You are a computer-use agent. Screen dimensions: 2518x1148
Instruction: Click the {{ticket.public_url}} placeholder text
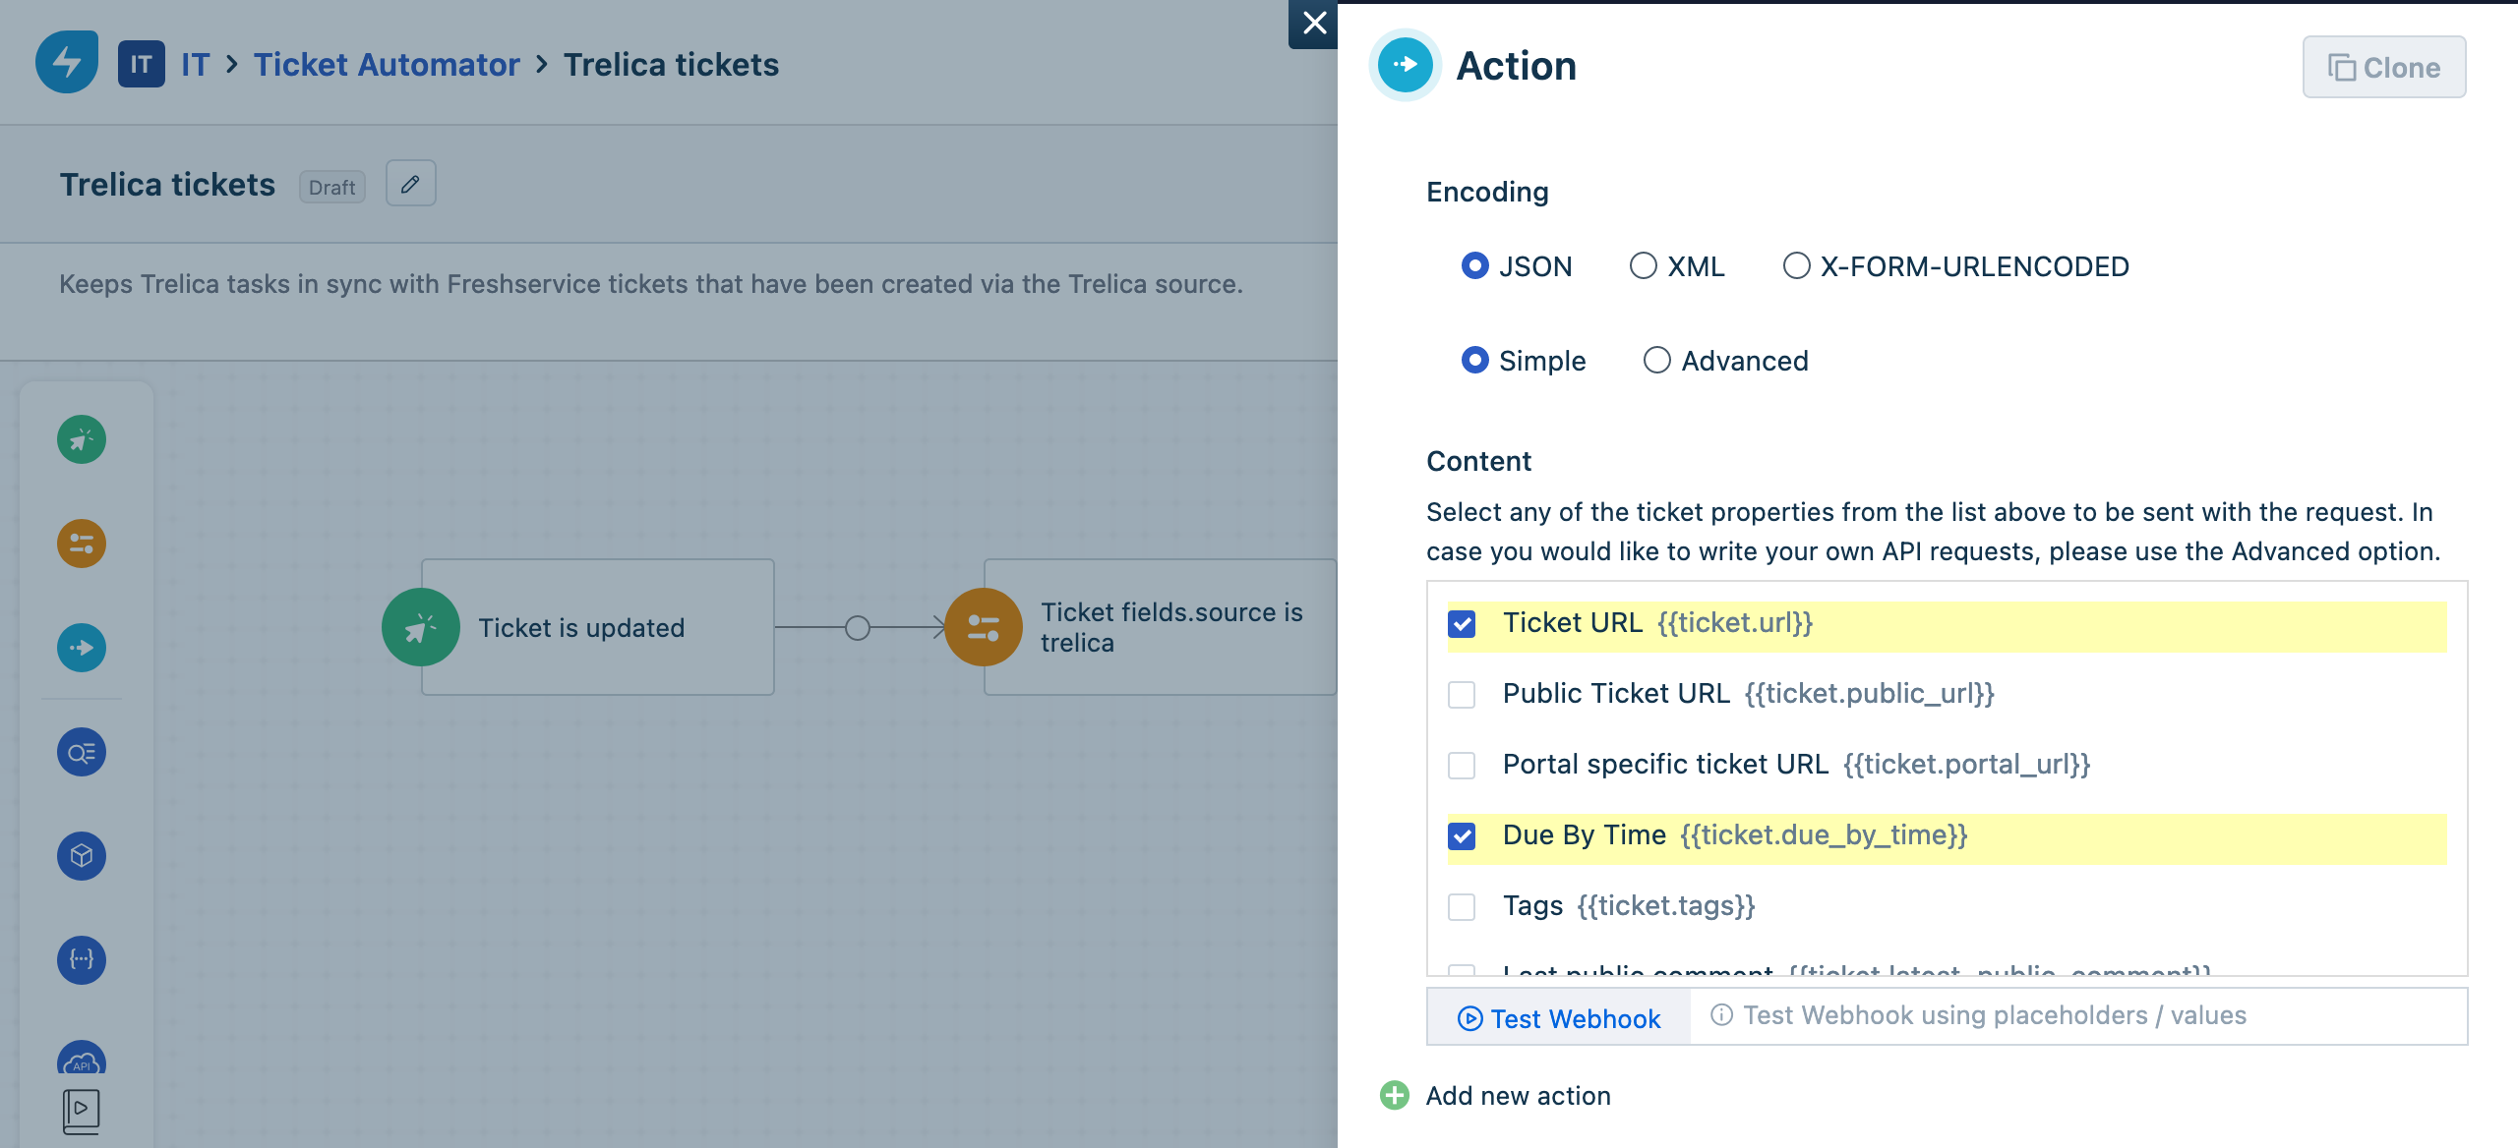[x=1869, y=694]
